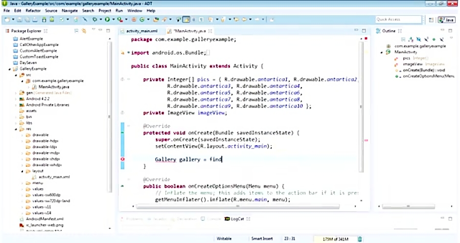
Task: Open the Android Virtual Device Manager icon
Action: coord(52,19)
